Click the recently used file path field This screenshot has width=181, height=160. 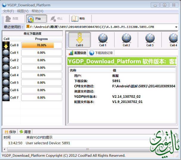[x=102, y=27]
